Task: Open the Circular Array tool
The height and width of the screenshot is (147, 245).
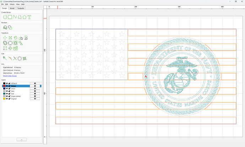Action: 10,48
